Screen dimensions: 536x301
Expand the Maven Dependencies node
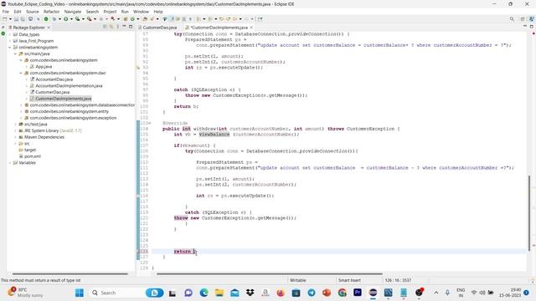pos(15,137)
